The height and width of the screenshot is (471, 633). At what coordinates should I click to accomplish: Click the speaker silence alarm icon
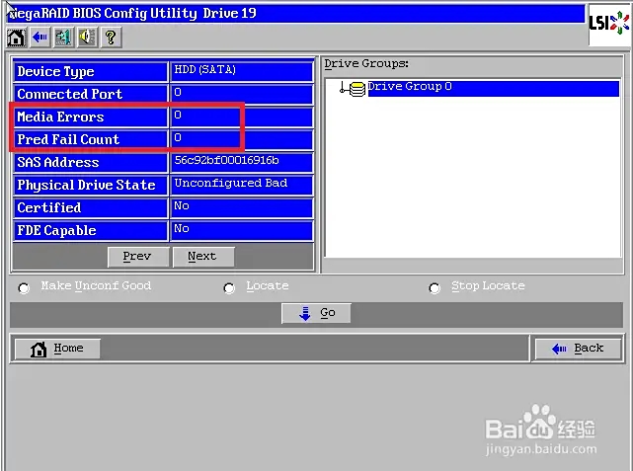pyautogui.click(x=87, y=38)
